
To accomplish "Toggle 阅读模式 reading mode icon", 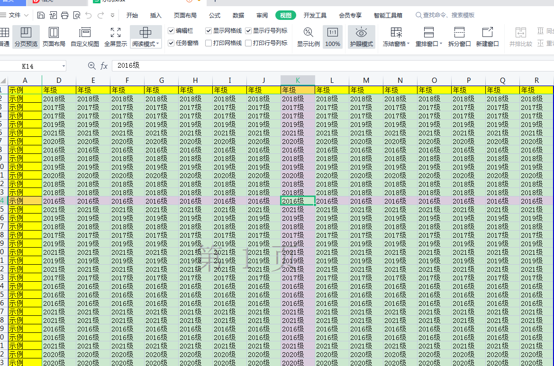I will point(145,33).
